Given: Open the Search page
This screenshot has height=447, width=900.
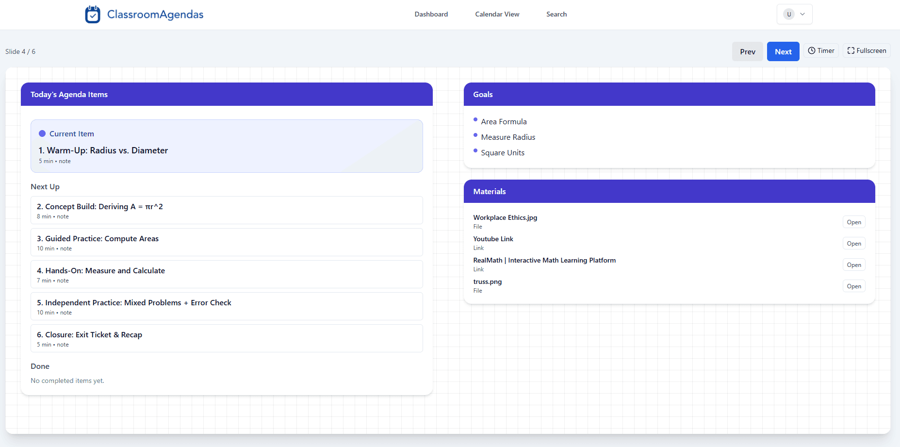Looking at the screenshot, I should (556, 14).
